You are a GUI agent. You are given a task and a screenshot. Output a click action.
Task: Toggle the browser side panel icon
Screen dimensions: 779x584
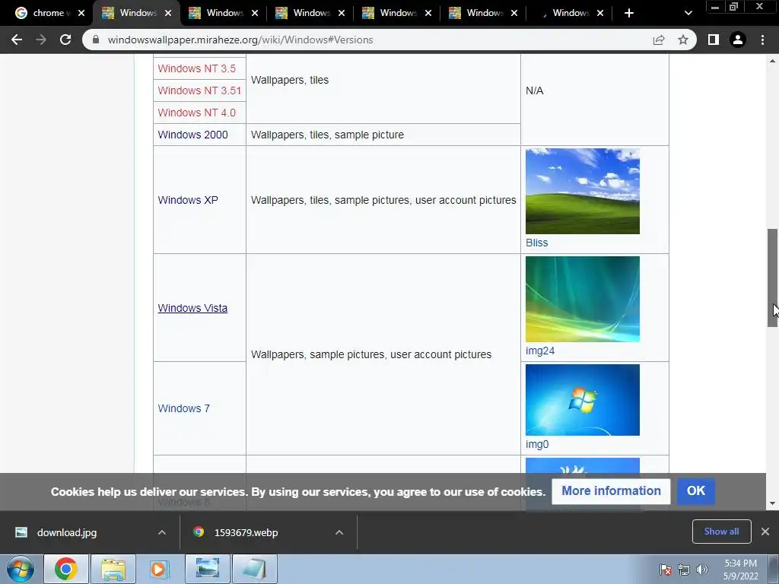pos(714,40)
